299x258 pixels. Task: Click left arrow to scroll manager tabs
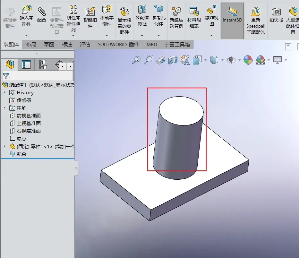tap(63, 66)
